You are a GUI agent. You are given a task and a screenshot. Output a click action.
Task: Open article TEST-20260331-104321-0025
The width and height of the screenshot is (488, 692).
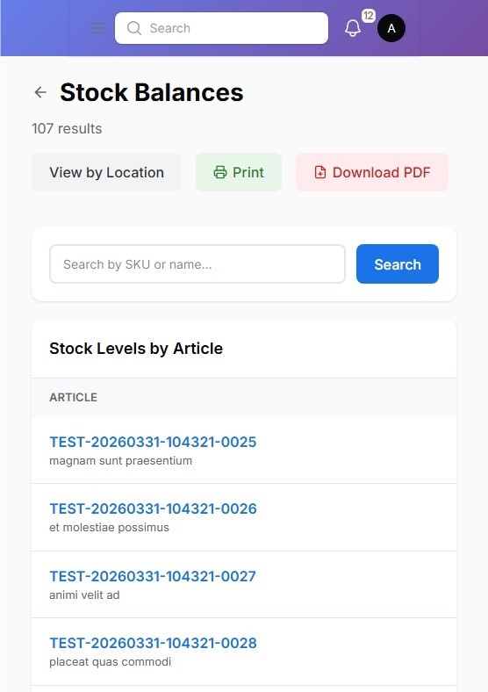[153, 442]
